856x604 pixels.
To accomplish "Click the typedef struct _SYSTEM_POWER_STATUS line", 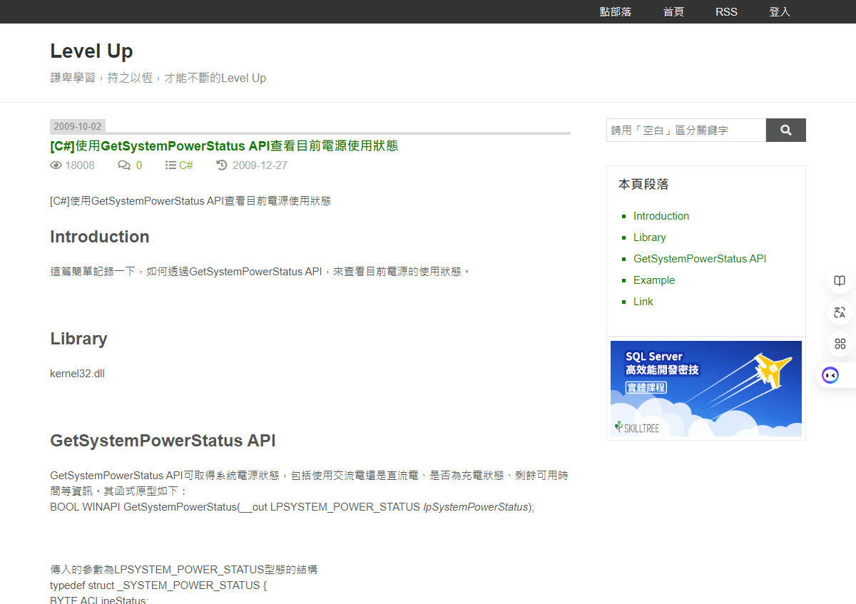I will pos(158,585).
